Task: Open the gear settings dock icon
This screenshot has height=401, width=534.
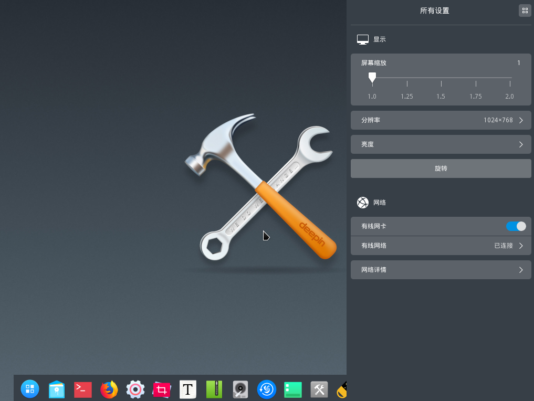Action: coord(135,389)
